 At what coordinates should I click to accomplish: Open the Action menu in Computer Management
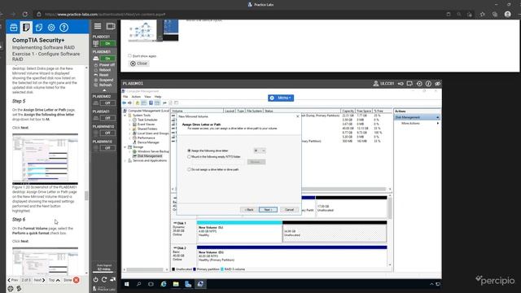[136, 97]
